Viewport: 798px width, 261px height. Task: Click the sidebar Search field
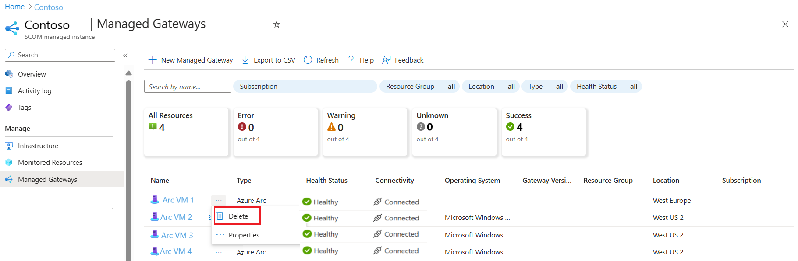click(60, 55)
